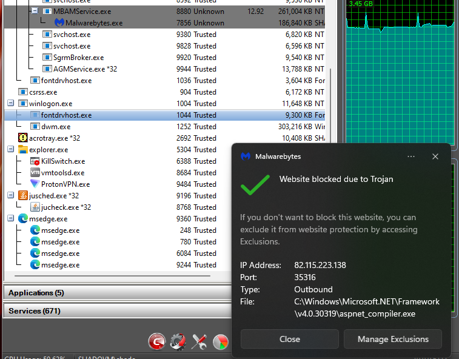The image size is (459, 359).
Task: Click the parent msedge.exe Edge icon
Action: click(x=23, y=218)
